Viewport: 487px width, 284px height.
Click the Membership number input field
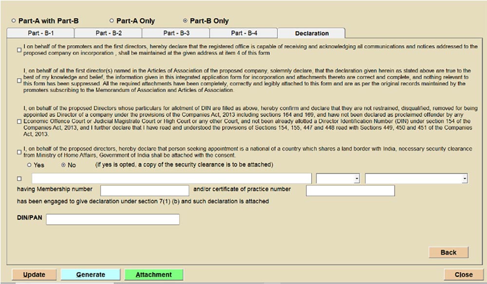click(145, 190)
